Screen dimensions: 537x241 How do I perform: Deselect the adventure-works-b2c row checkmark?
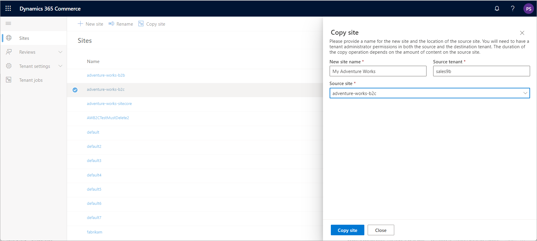pos(75,90)
